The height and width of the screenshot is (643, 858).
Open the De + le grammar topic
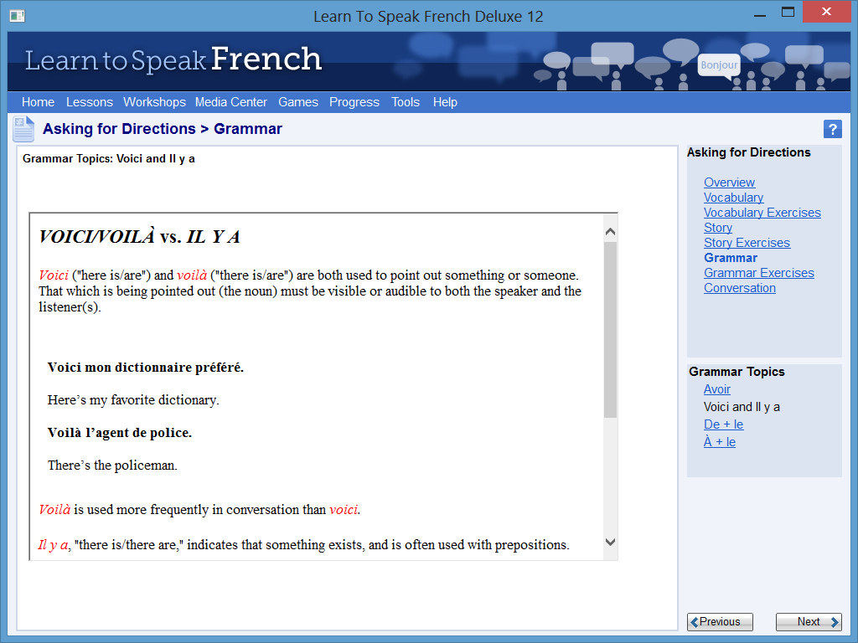pos(723,424)
